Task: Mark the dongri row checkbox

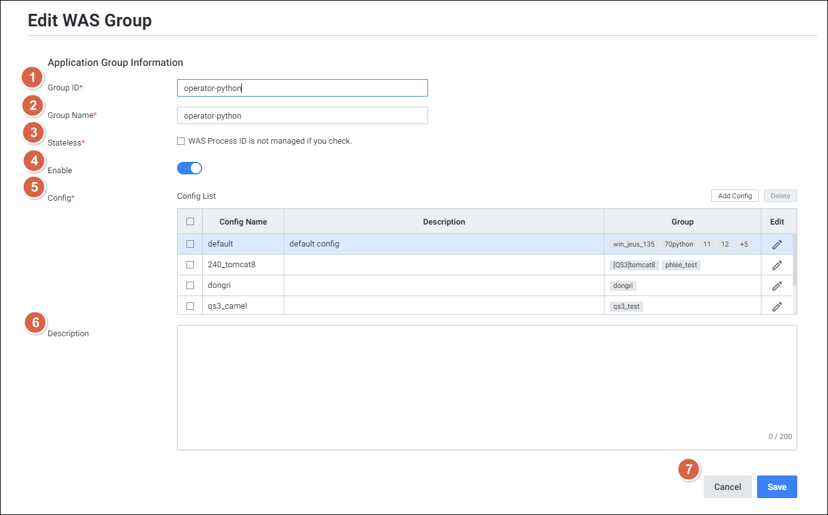Action: (x=190, y=285)
